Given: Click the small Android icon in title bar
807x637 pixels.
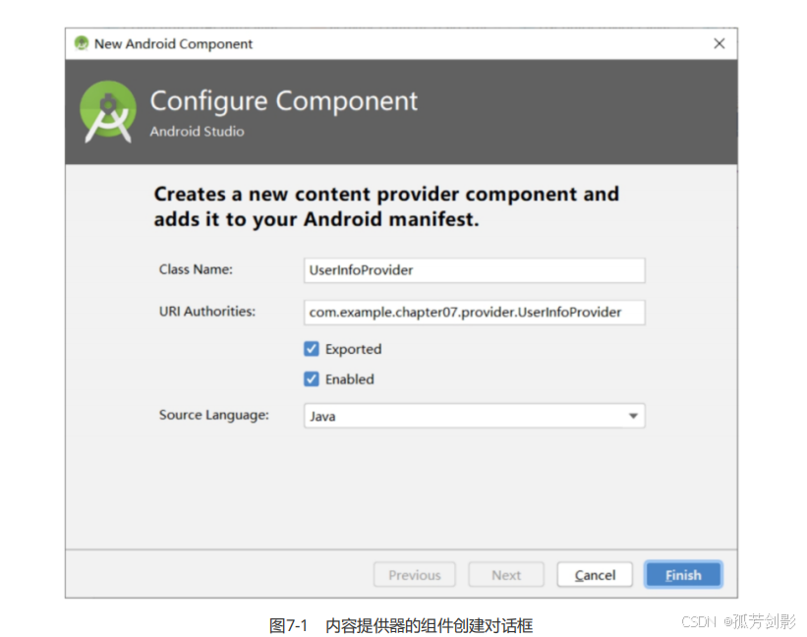Looking at the screenshot, I should (82, 43).
